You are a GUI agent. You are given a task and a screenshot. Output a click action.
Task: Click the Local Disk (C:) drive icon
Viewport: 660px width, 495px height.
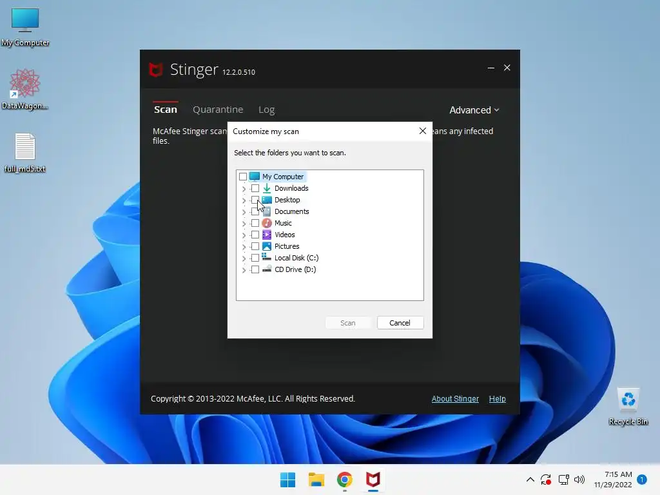tap(266, 257)
